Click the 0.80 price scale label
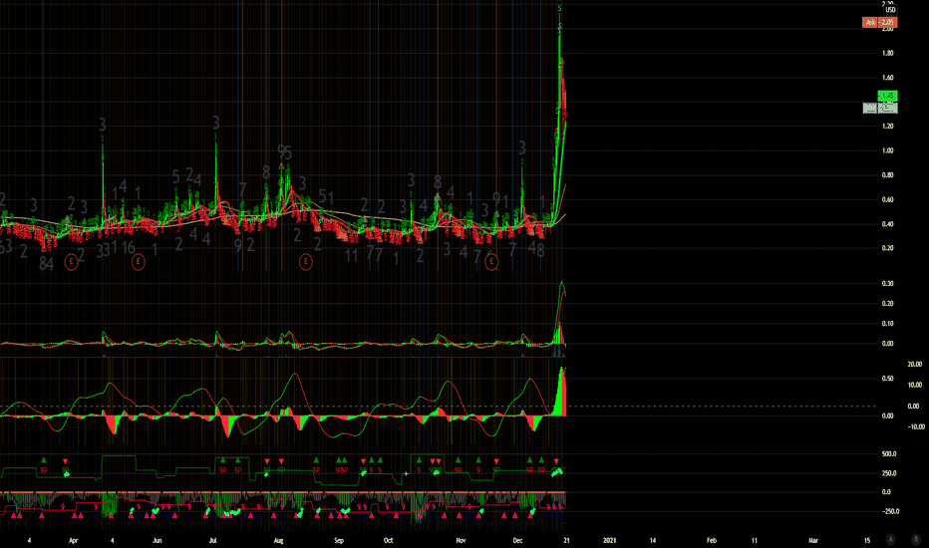 (887, 175)
